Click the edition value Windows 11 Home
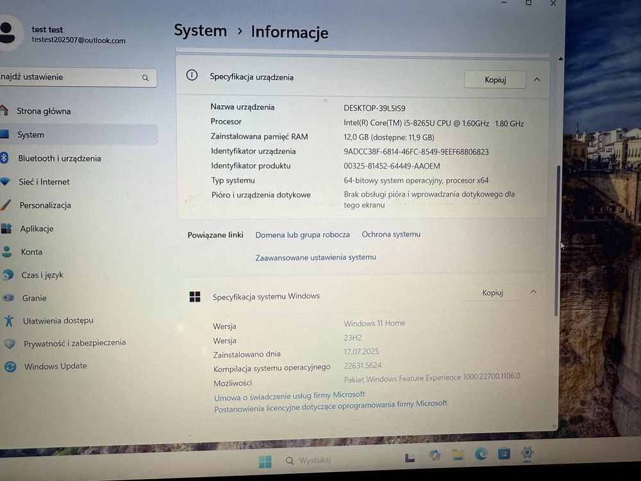Viewport: 641px width, 481px height. click(374, 323)
